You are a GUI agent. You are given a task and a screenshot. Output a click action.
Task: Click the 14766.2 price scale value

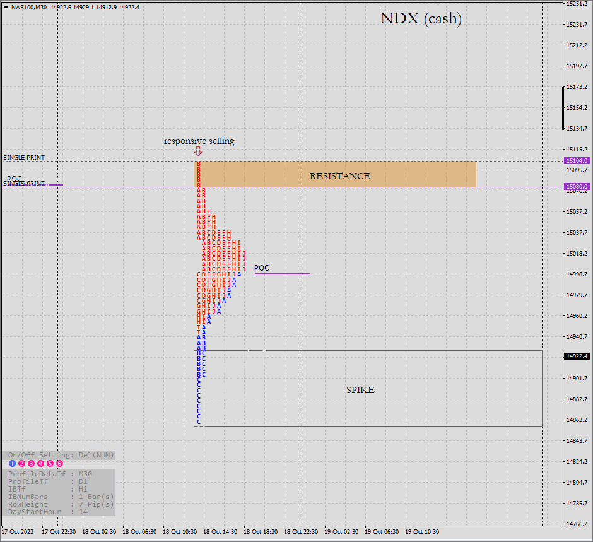(x=577, y=524)
